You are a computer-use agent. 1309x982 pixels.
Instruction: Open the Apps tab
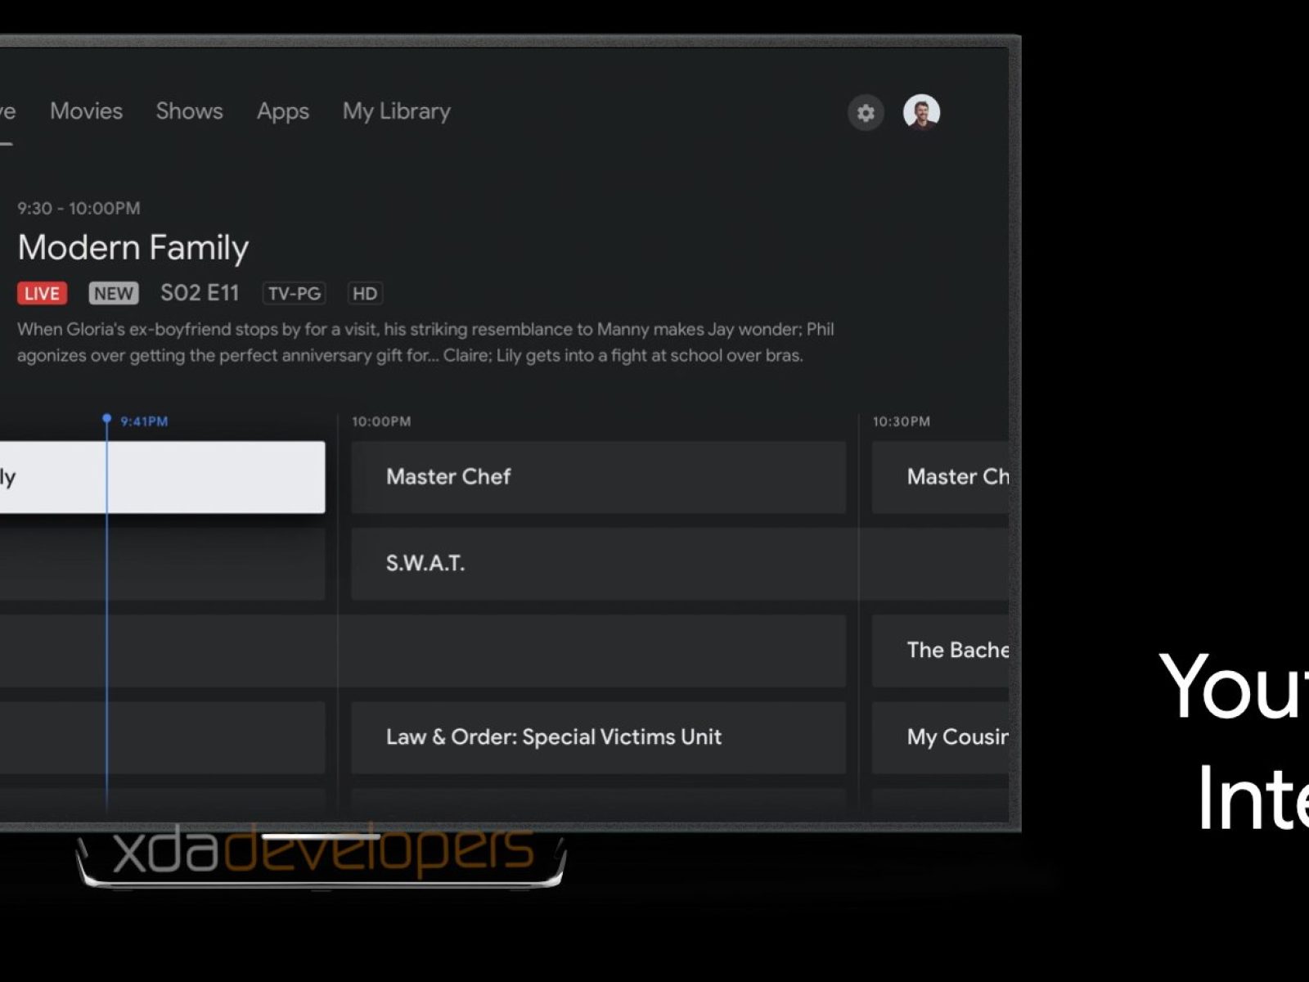click(x=282, y=111)
